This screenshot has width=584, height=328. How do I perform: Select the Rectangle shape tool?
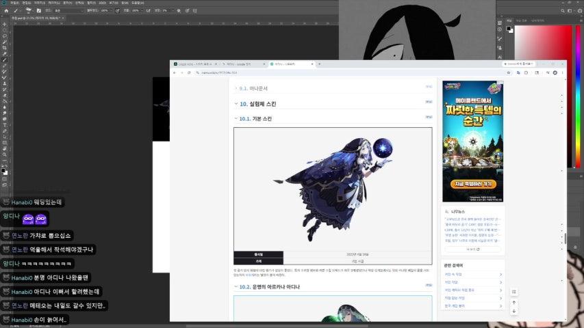[5, 143]
